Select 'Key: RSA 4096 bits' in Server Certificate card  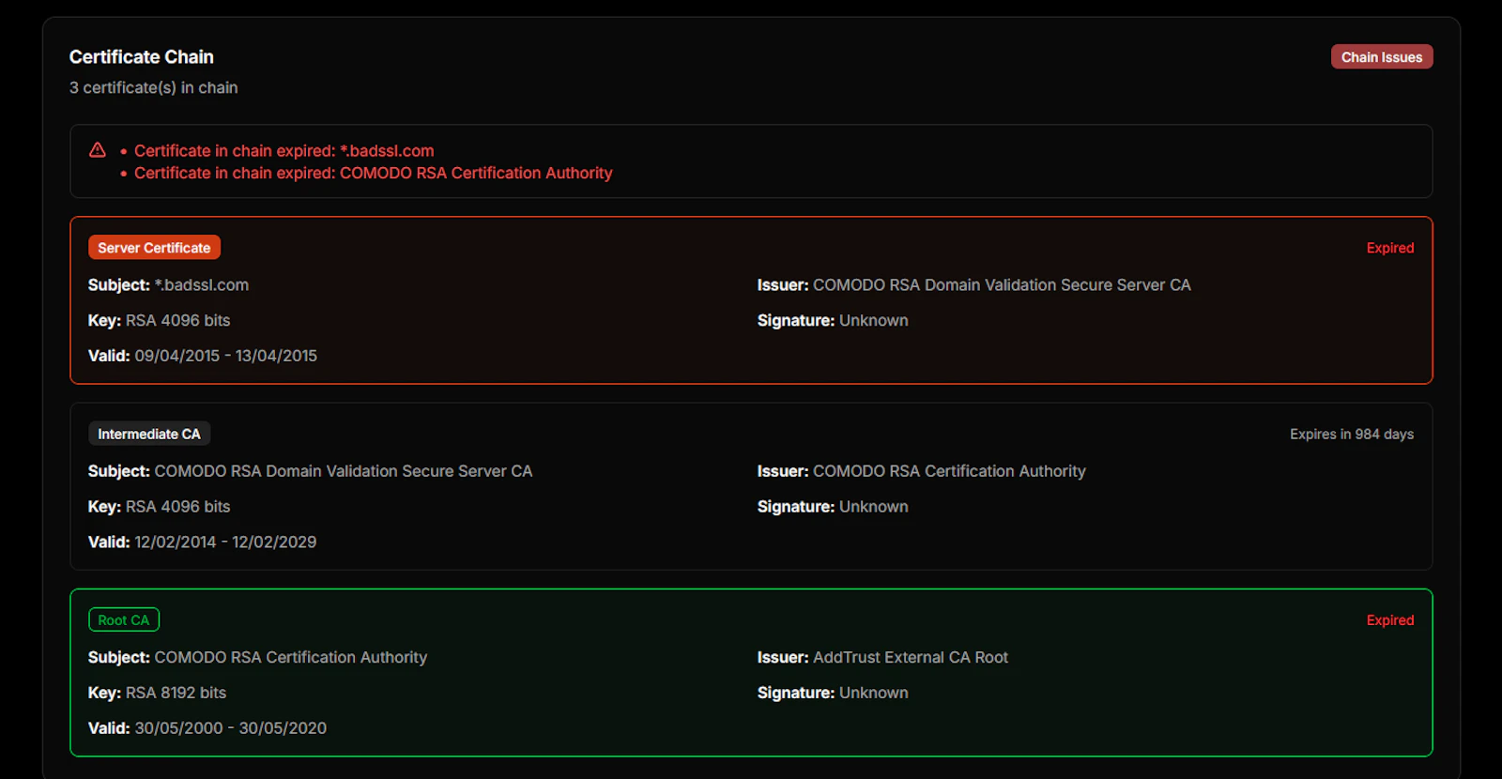coord(160,321)
